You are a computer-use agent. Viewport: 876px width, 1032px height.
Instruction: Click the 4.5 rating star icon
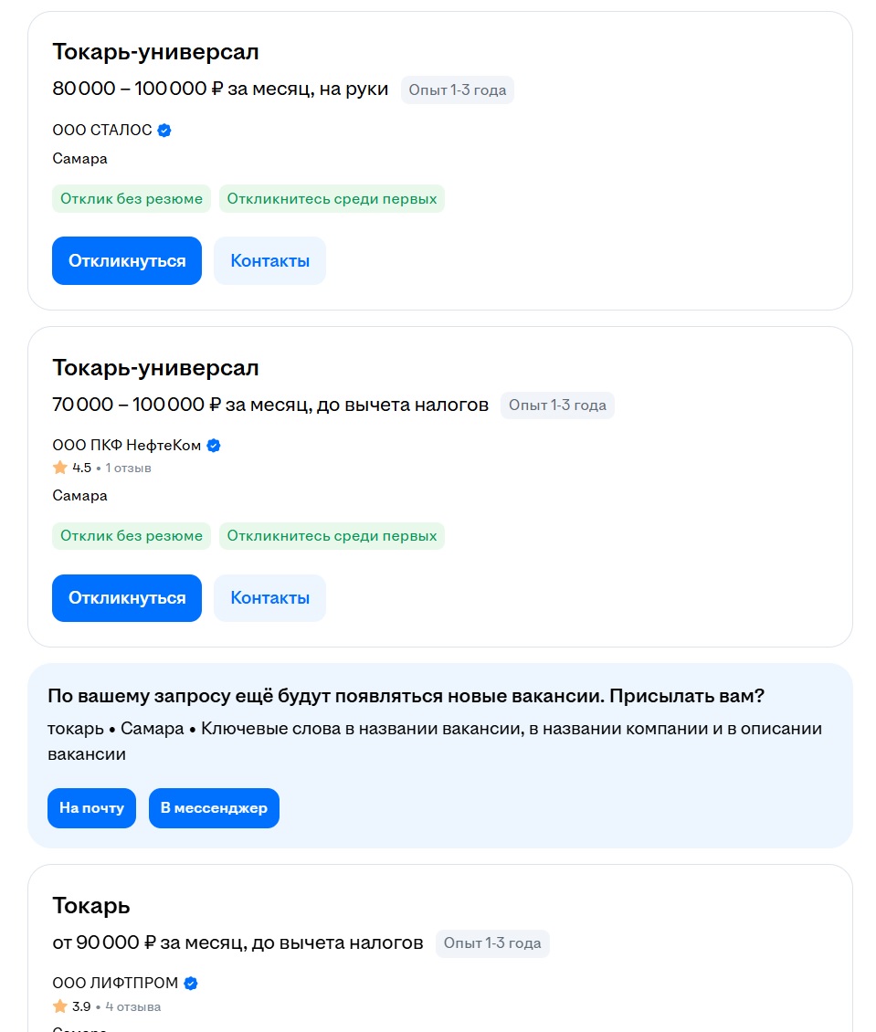60,468
